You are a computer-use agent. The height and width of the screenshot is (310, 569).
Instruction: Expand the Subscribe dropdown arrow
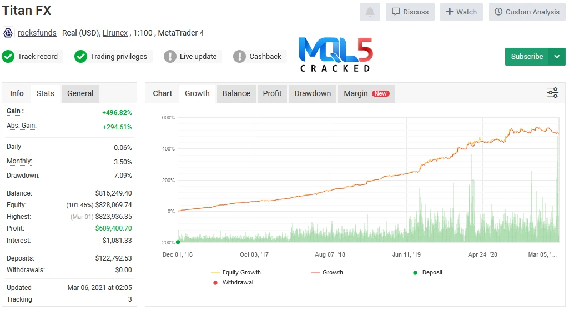557,57
